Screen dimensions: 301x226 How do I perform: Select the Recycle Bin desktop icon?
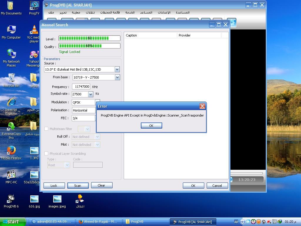coord(11,81)
